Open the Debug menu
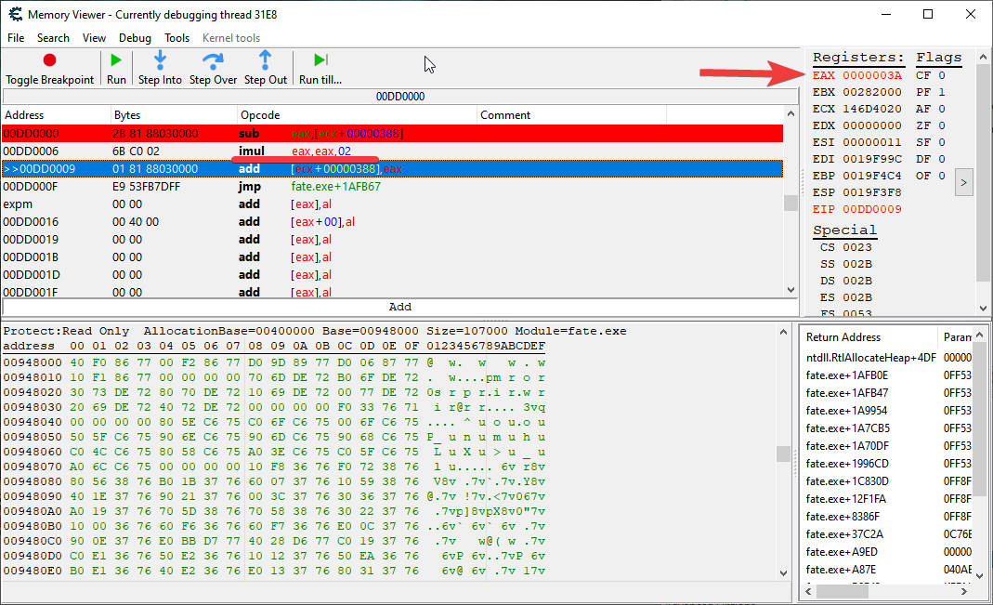 coord(135,38)
